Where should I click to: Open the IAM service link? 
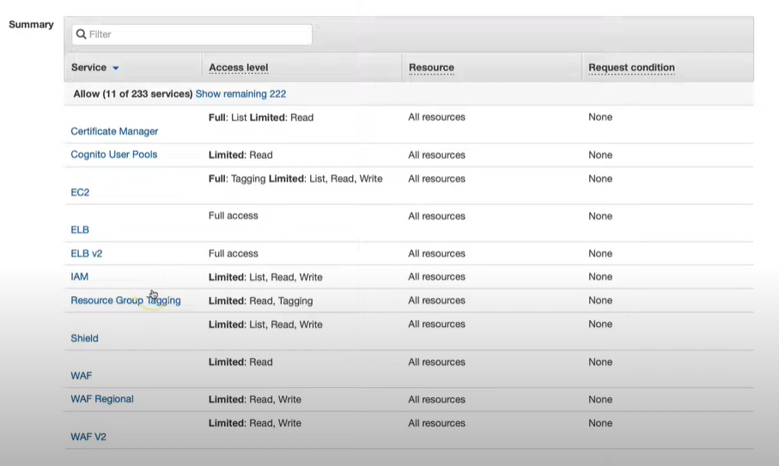click(80, 277)
